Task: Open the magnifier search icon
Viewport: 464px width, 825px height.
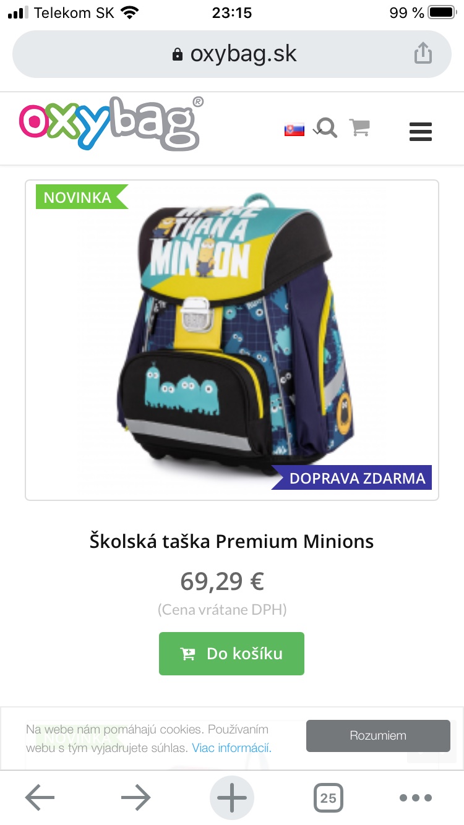Action: 326,128
